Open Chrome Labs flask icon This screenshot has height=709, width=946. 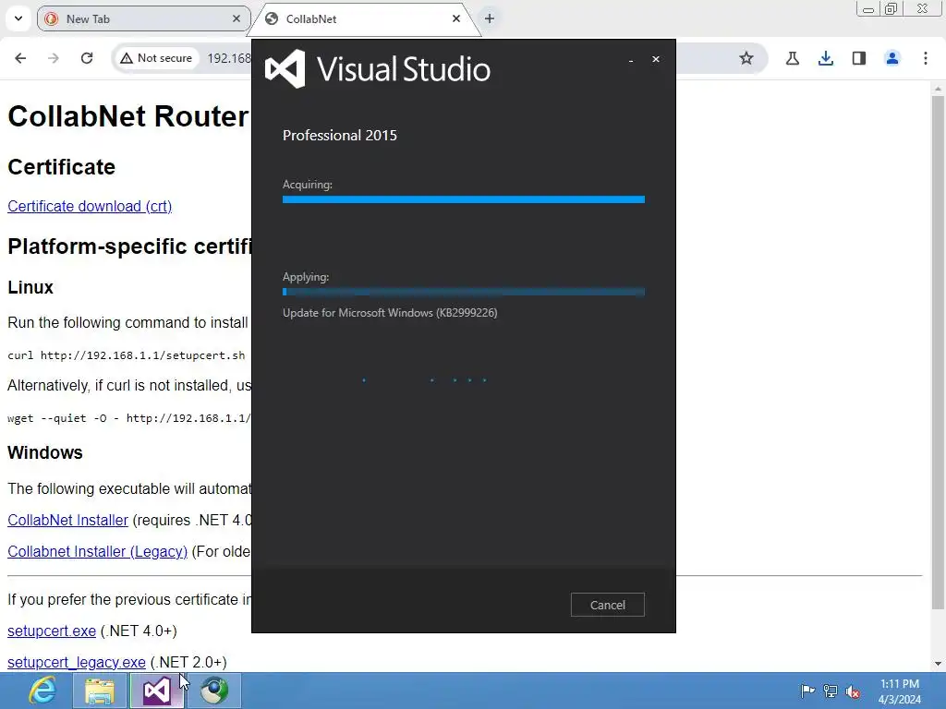pyautogui.click(x=792, y=58)
